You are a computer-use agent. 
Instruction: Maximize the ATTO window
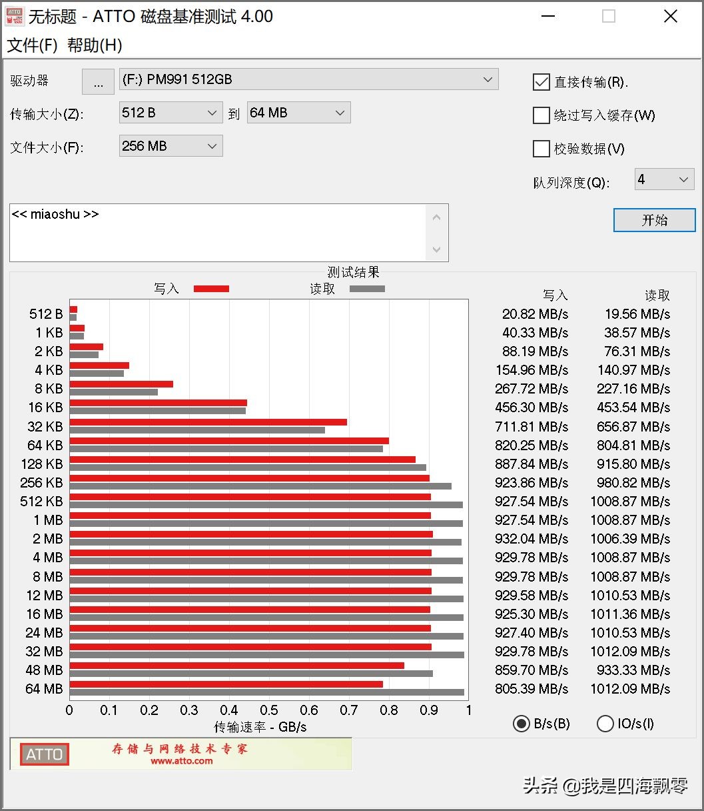point(609,17)
